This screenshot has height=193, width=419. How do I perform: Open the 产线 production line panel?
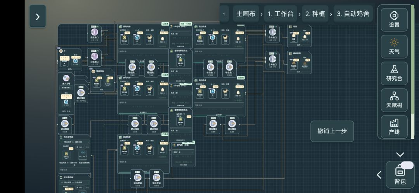click(394, 127)
